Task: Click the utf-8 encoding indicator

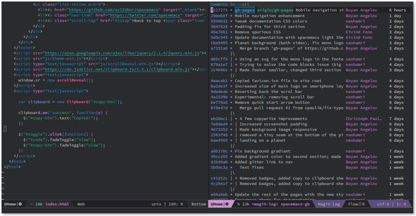Action: pos(383,204)
